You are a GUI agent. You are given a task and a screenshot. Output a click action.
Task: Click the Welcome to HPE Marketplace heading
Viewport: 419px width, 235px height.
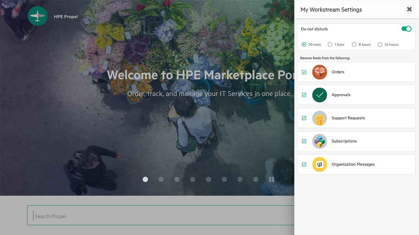(x=200, y=75)
